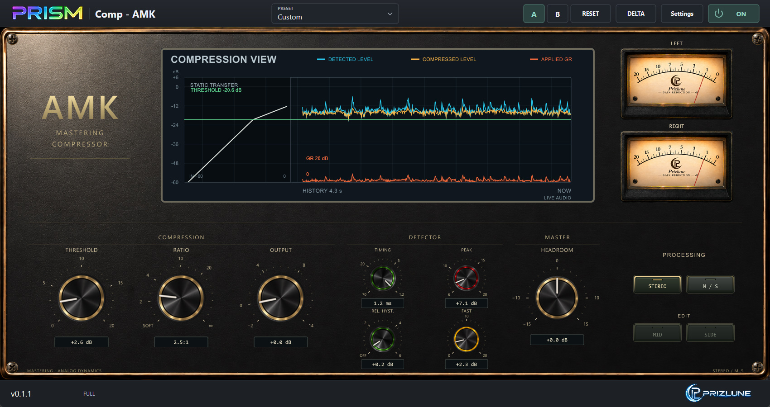Click the RESET button
The image size is (770, 407).
591,14
